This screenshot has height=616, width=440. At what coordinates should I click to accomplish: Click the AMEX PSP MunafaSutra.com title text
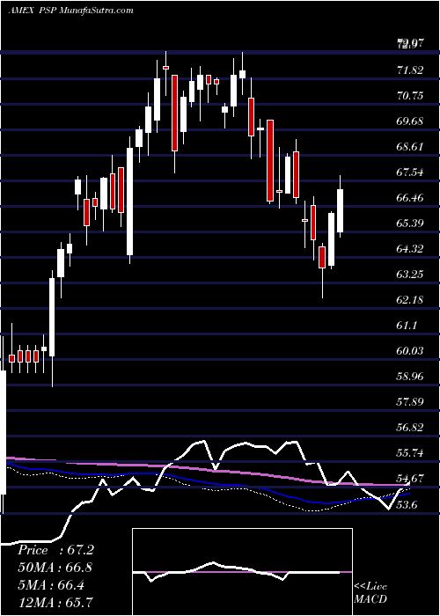pyautogui.click(x=70, y=11)
